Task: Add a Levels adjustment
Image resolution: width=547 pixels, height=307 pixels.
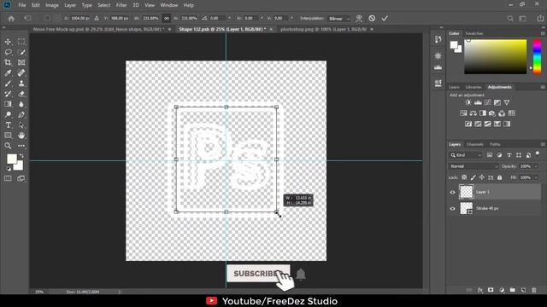Action: [x=478, y=102]
